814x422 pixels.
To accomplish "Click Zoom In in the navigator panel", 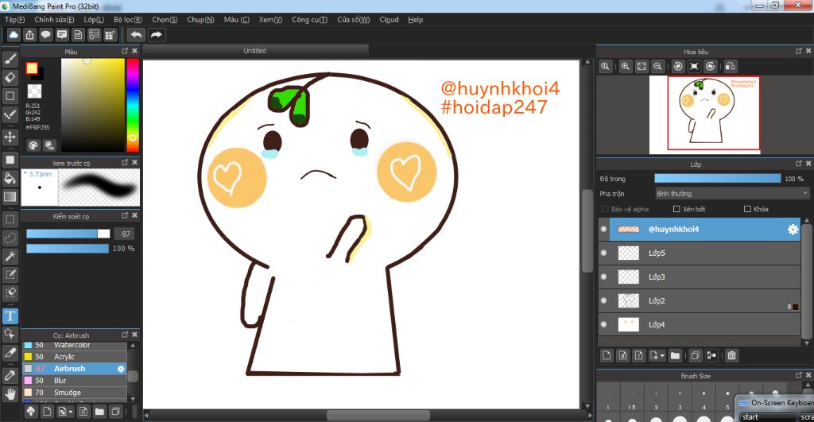I will pos(626,67).
